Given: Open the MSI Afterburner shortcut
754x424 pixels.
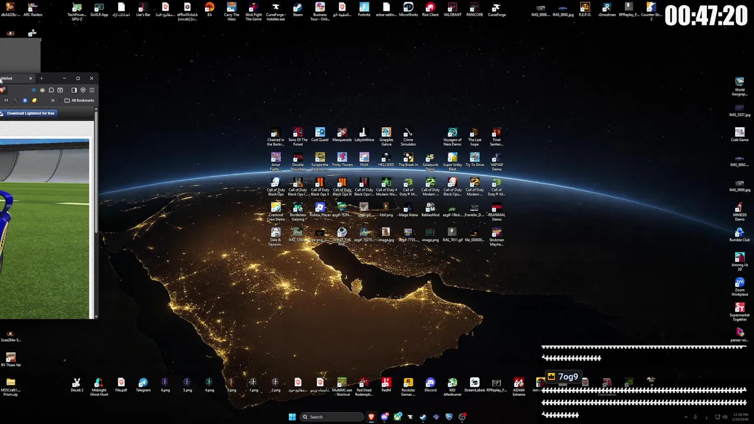Looking at the screenshot, I should 452,387.
